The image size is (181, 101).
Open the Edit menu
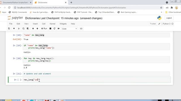click(18, 24)
